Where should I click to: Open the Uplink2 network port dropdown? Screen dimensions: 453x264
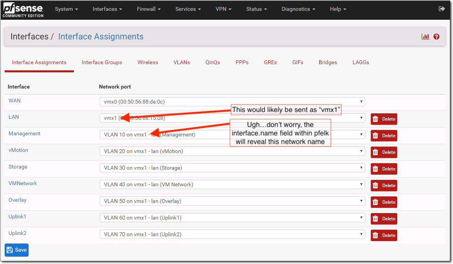point(361,234)
